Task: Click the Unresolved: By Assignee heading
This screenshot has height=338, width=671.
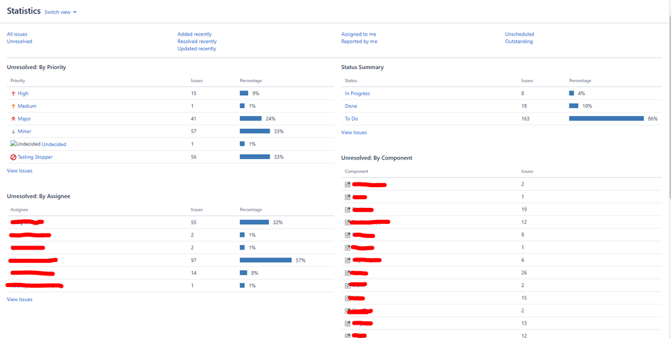Action: click(38, 196)
